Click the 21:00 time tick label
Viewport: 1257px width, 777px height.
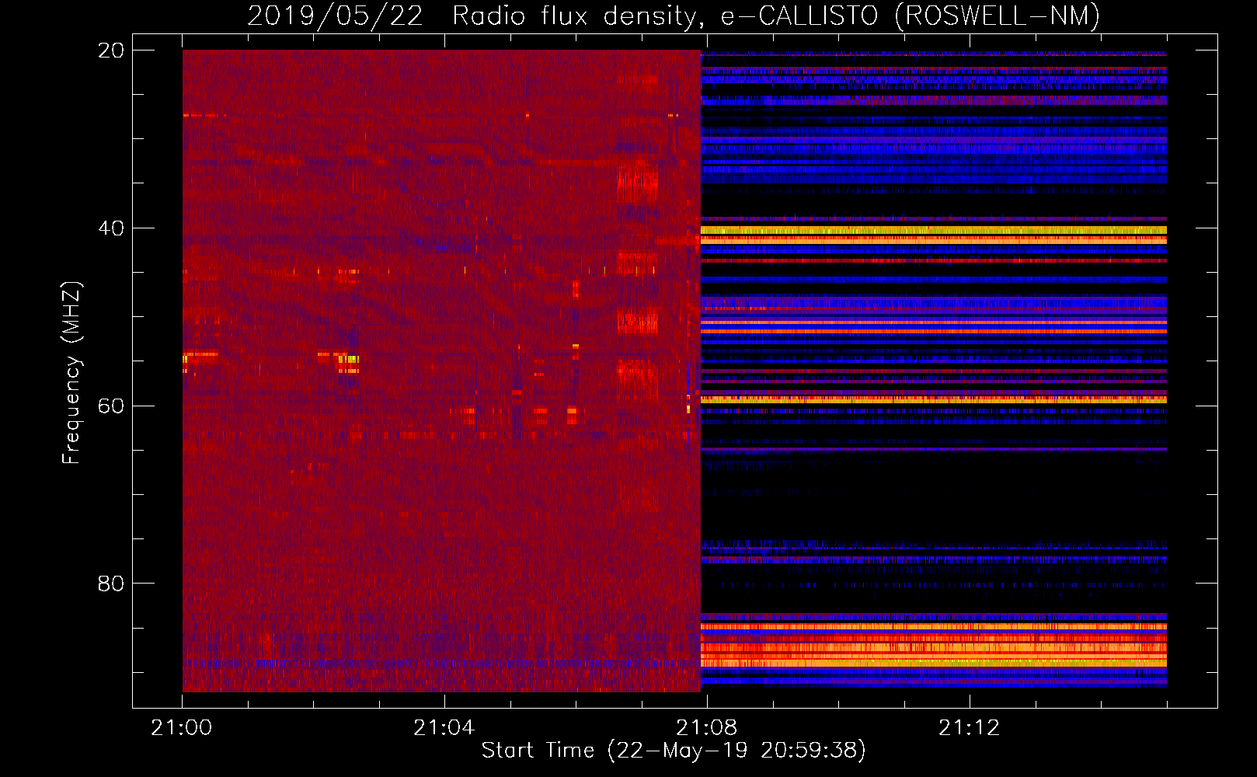click(182, 728)
